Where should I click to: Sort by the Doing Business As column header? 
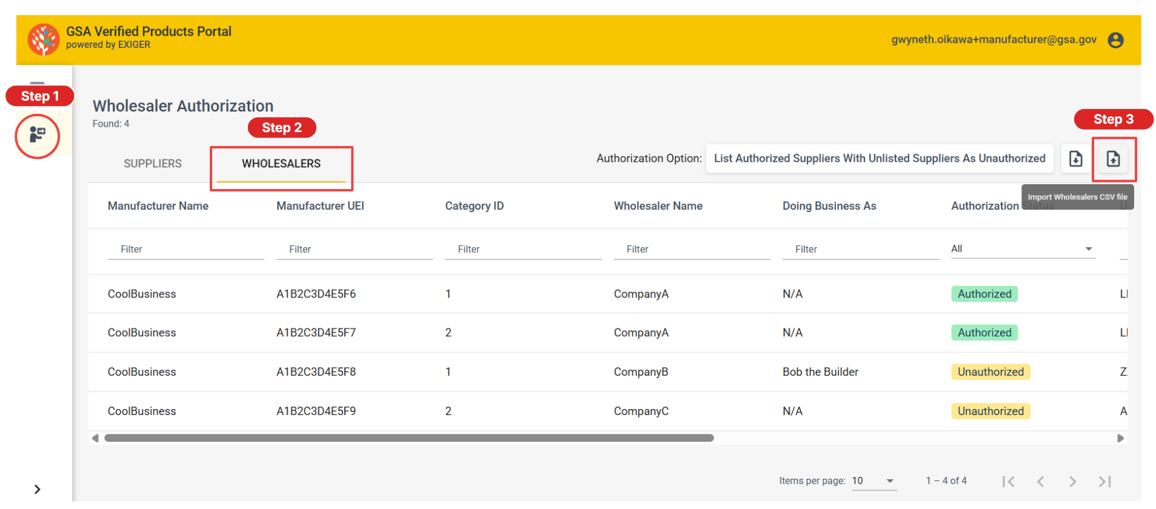[829, 206]
